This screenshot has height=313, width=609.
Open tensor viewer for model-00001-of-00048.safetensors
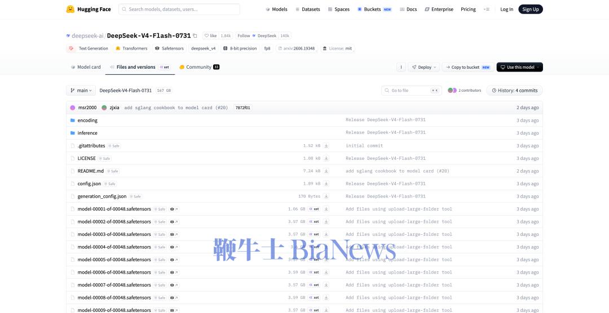174,209
